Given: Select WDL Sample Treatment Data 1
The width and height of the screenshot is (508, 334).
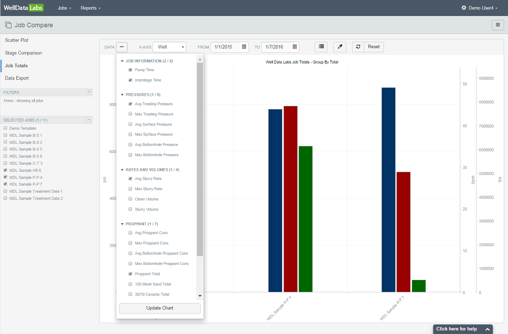Looking at the screenshot, I should pos(5,191).
